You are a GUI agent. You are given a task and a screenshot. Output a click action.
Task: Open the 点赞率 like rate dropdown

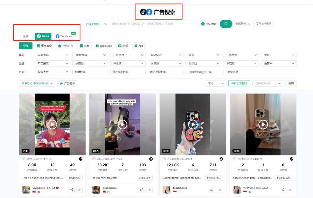(279, 63)
